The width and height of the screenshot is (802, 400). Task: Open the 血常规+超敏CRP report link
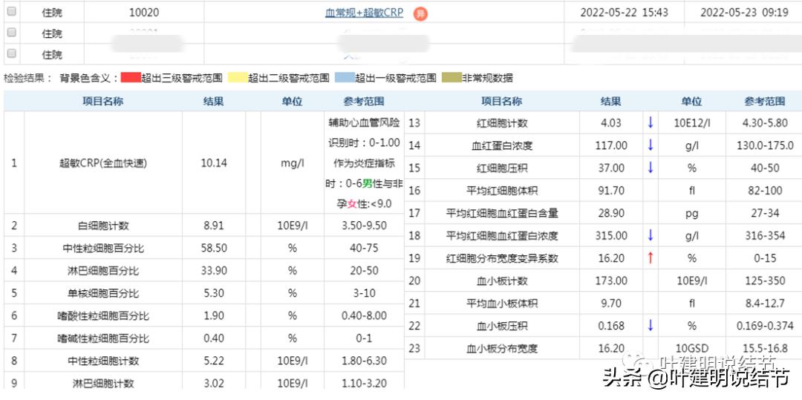(364, 13)
